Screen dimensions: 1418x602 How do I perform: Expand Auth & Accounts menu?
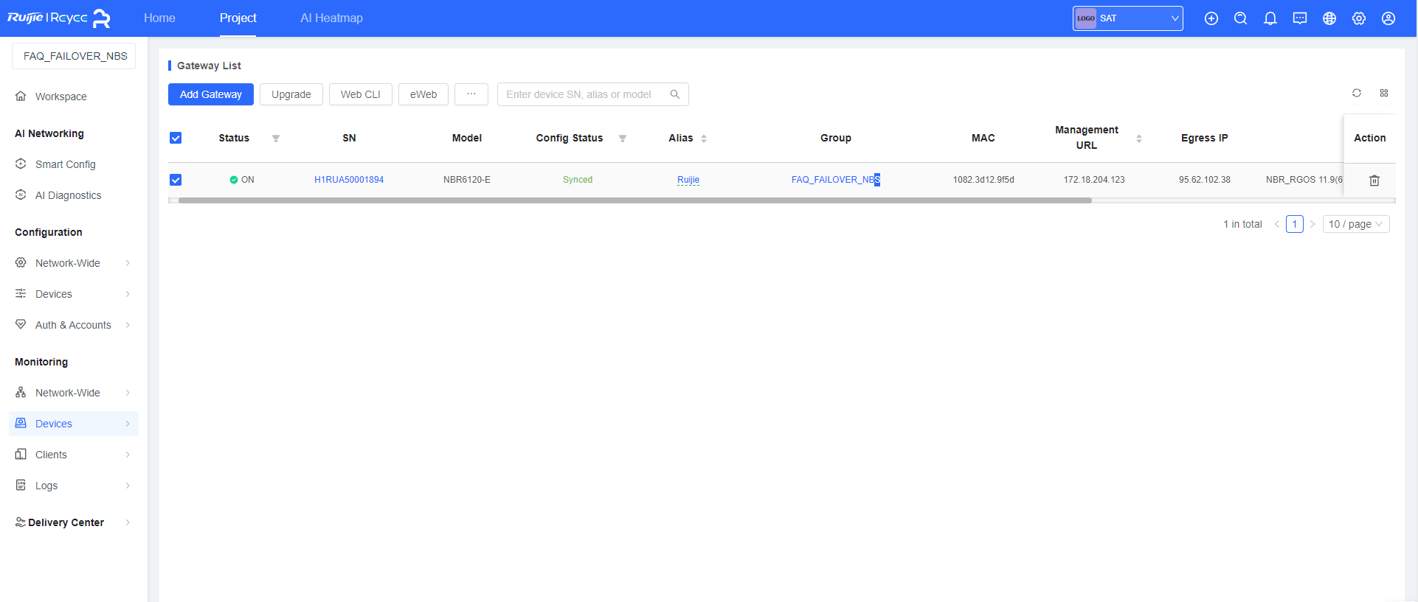[x=74, y=325]
